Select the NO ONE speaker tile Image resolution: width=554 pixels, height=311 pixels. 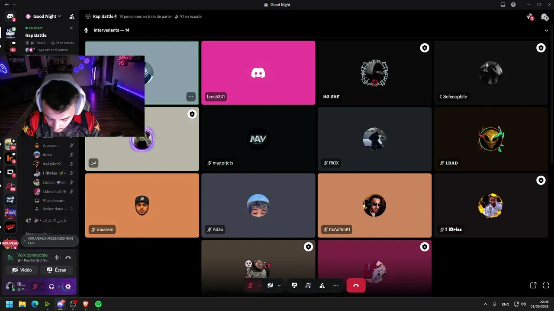[x=374, y=73]
